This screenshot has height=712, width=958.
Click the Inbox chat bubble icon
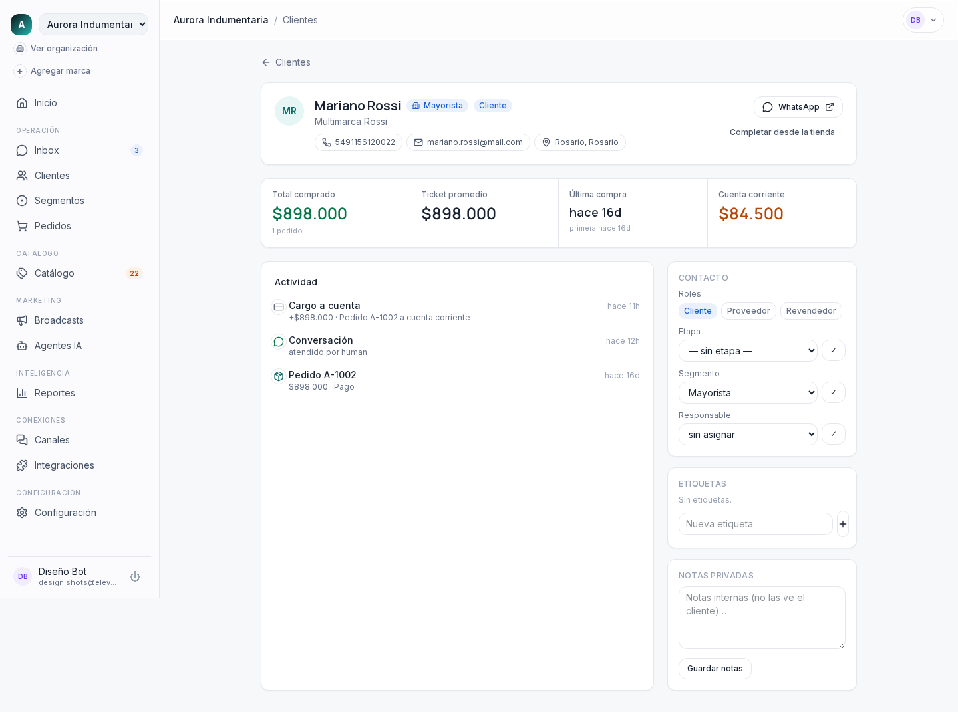click(x=22, y=150)
